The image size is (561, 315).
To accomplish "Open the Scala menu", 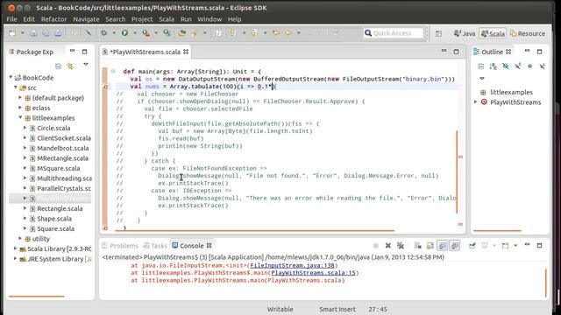I will [167, 19].
